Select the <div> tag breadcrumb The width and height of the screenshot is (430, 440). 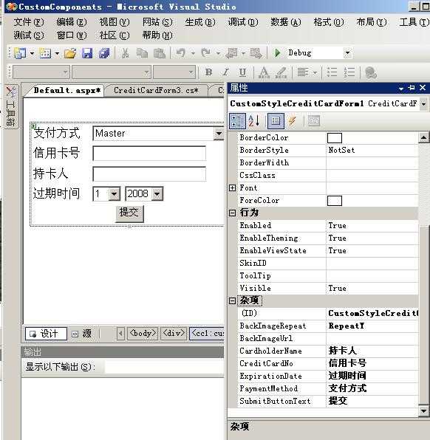pyautogui.click(x=174, y=334)
